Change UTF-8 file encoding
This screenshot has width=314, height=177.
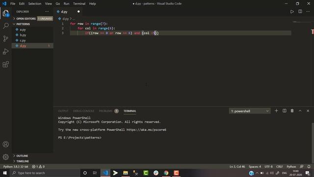point(268,167)
